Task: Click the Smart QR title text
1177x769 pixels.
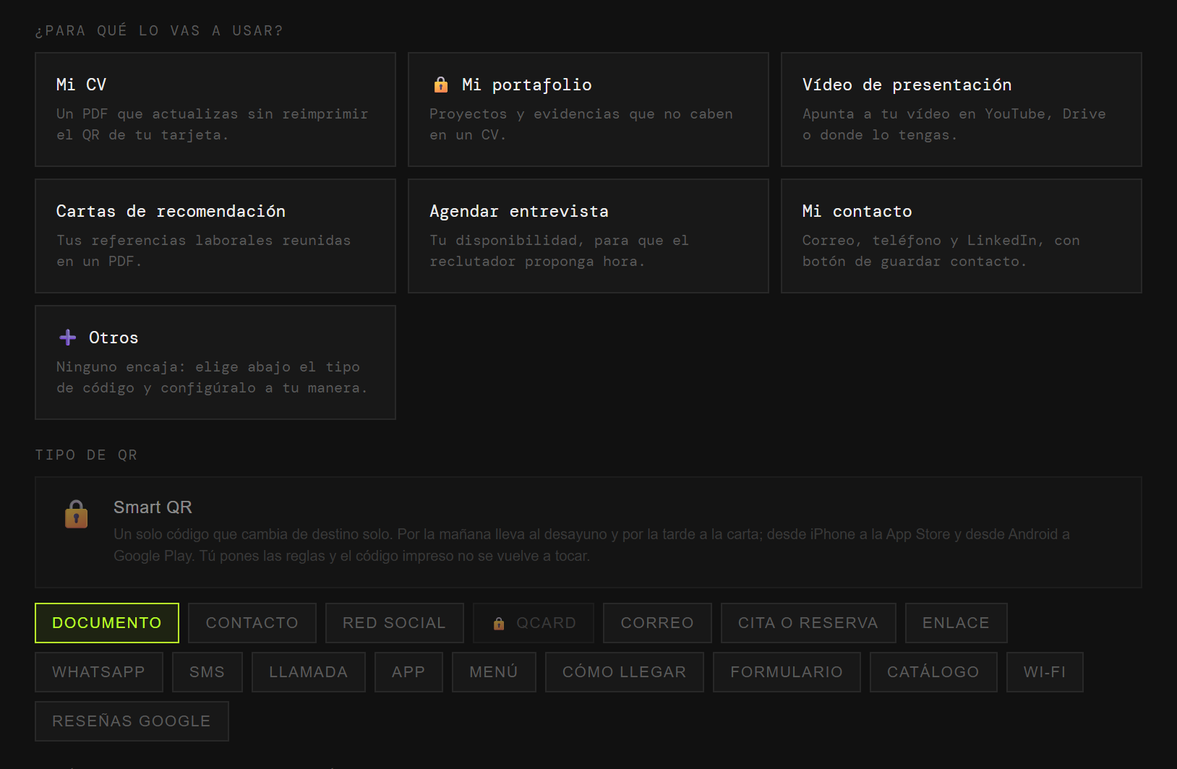Action: tap(153, 507)
